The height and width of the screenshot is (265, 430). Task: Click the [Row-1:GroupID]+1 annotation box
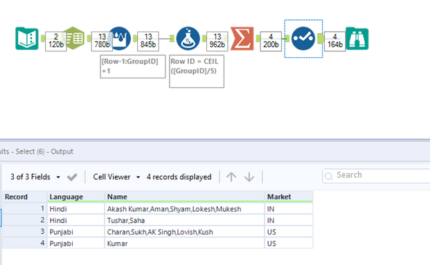133,66
